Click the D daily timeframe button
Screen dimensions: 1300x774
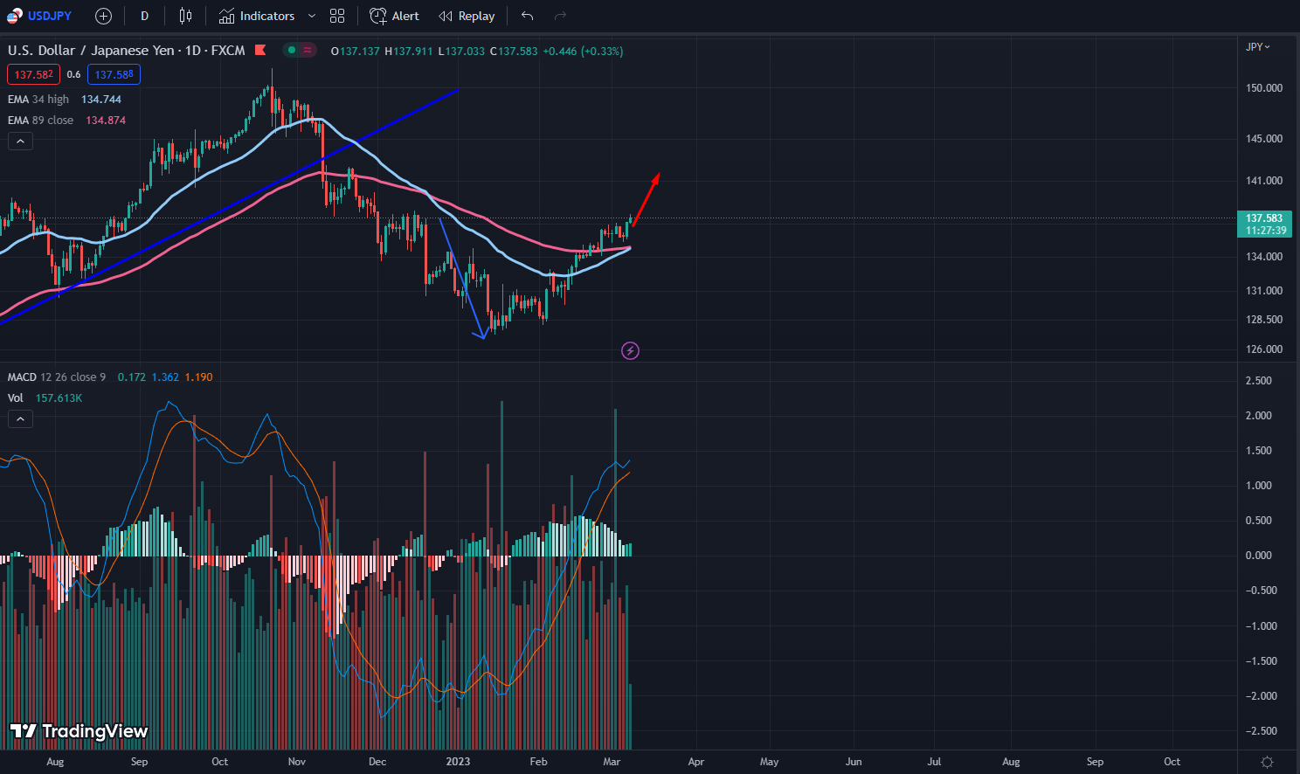tap(143, 15)
